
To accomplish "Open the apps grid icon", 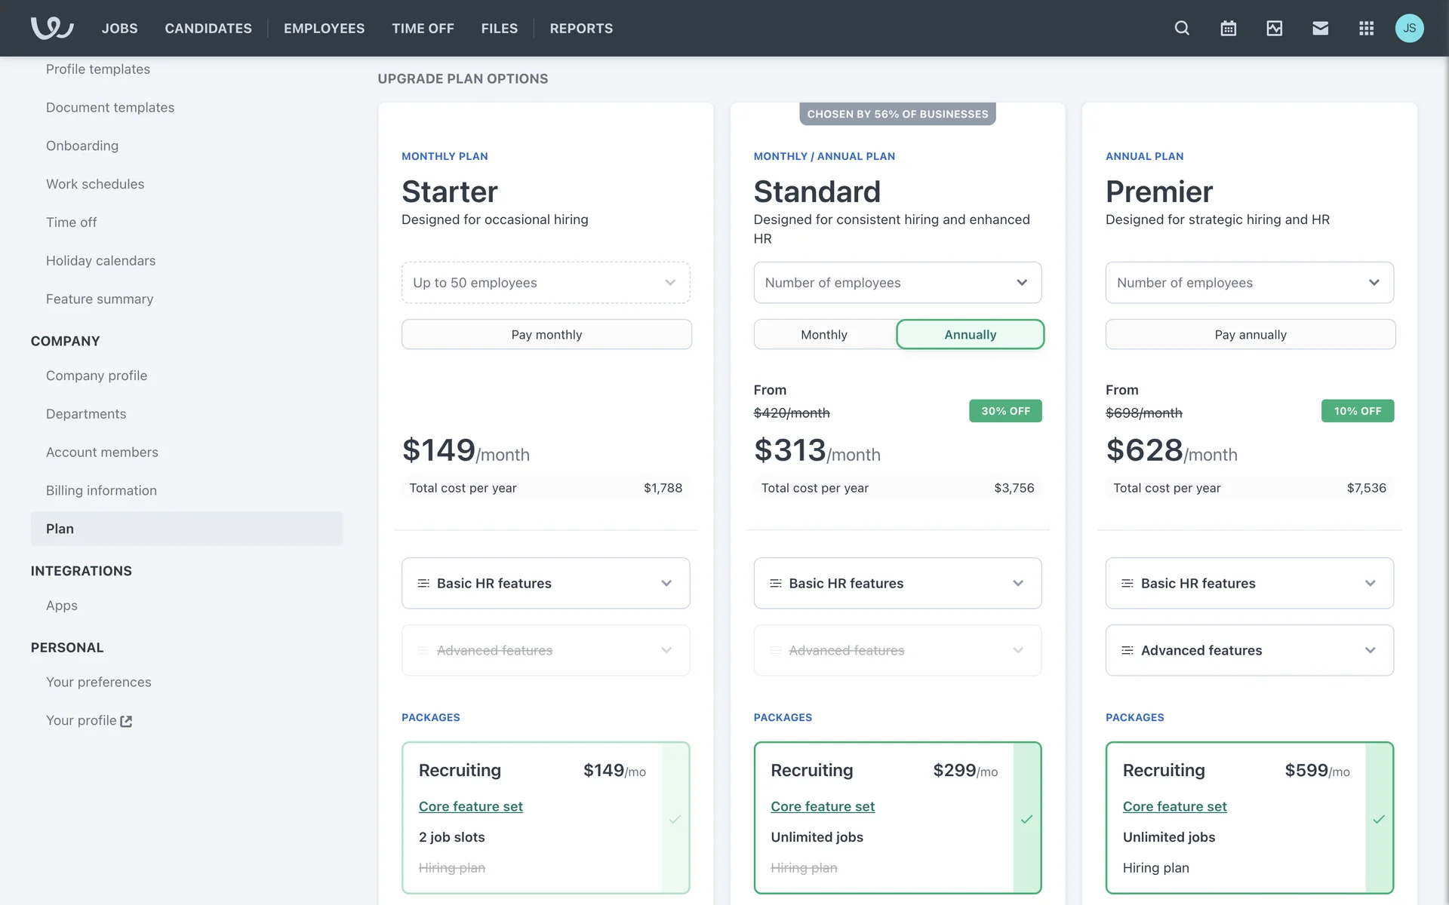I will (x=1366, y=28).
